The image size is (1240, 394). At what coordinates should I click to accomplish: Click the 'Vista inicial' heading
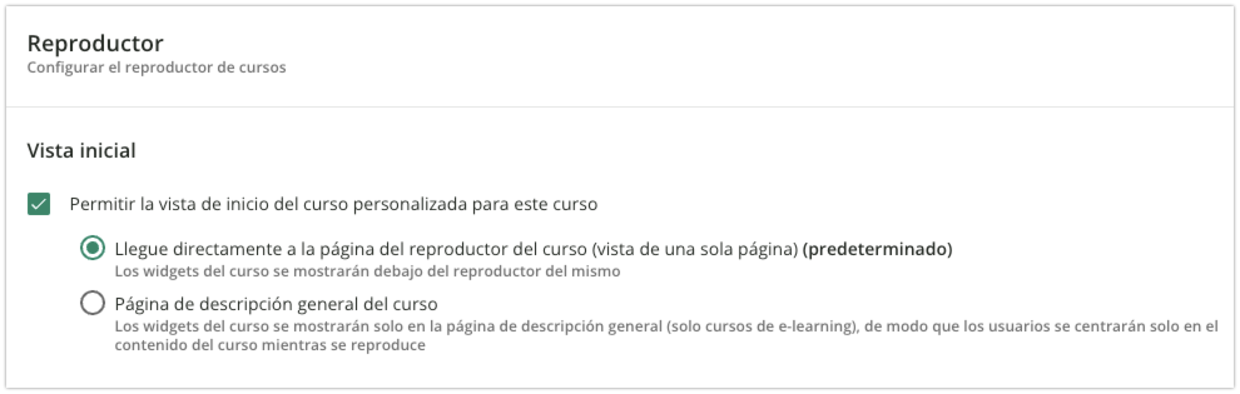(x=81, y=151)
